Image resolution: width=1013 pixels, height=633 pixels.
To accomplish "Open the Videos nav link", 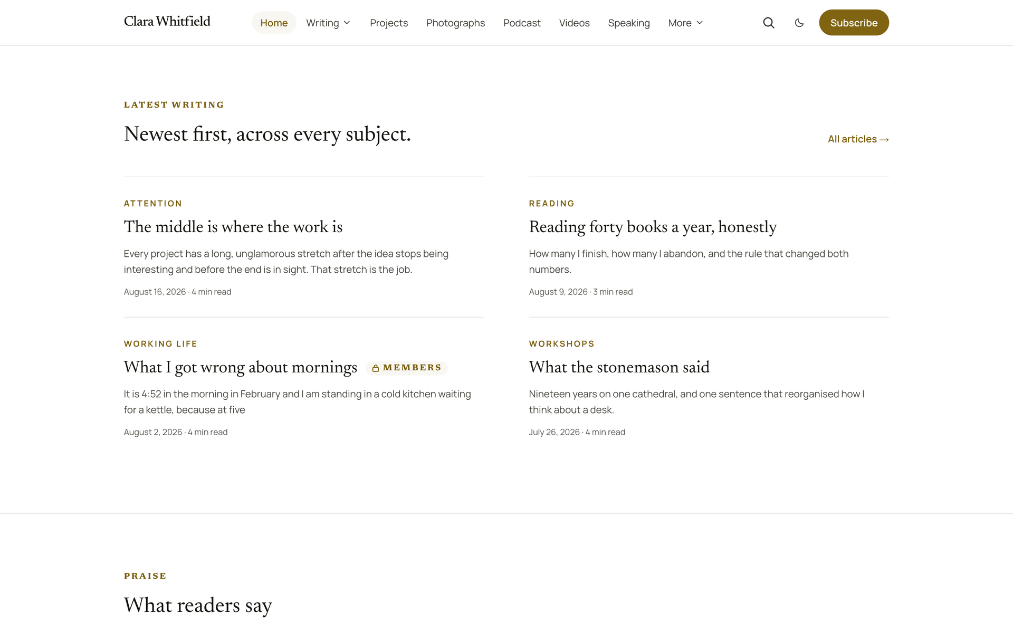I will point(574,23).
